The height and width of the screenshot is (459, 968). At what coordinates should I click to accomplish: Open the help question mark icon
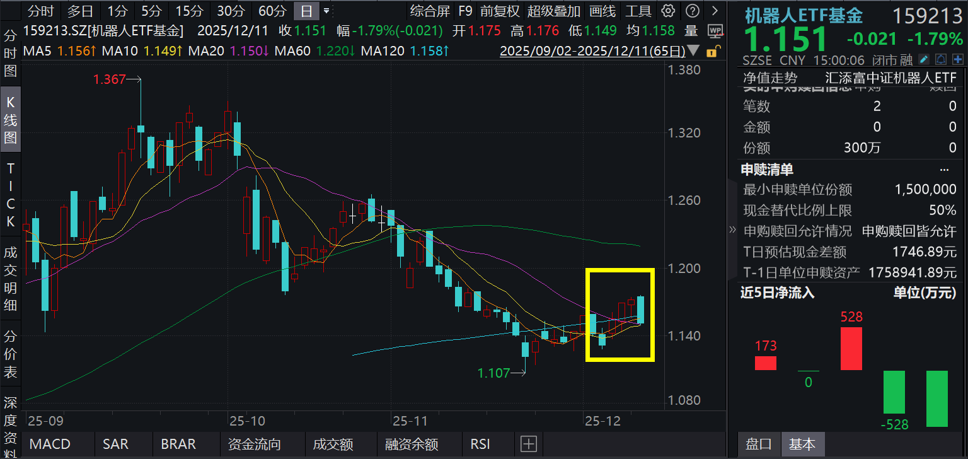tap(693, 11)
